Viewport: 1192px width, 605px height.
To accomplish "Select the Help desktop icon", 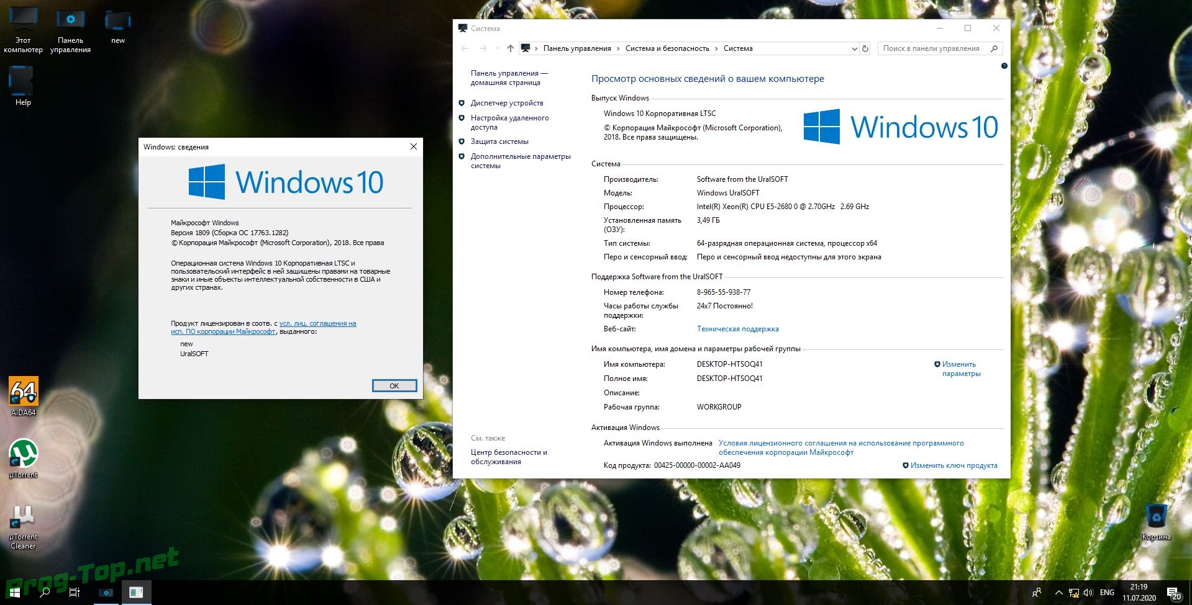I will (23, 86).
